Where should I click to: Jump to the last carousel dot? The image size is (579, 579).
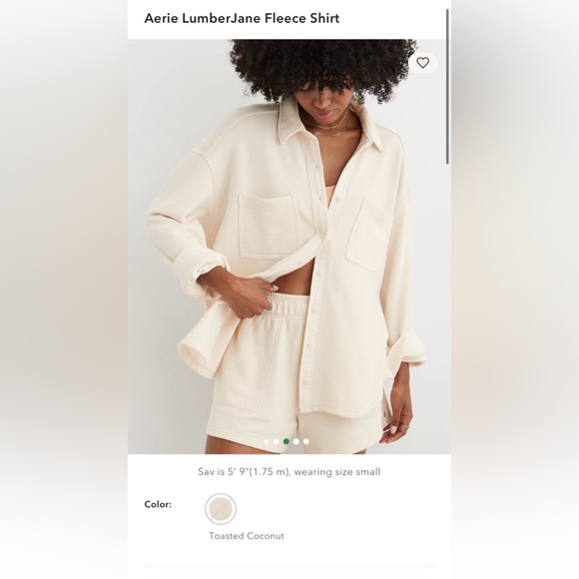(306, 441)
